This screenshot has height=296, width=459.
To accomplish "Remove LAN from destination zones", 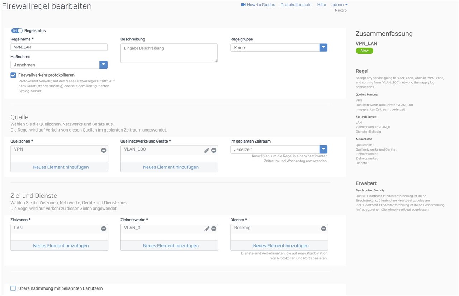I will tap(104, 229).
